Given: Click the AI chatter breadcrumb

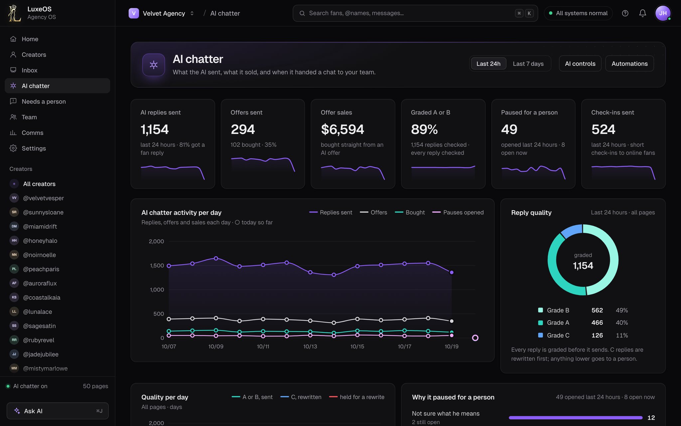Looking at the screenshot, I should [225, 13].
